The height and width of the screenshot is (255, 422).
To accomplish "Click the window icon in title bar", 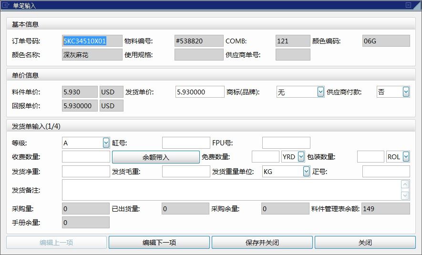I will [7, 5].
